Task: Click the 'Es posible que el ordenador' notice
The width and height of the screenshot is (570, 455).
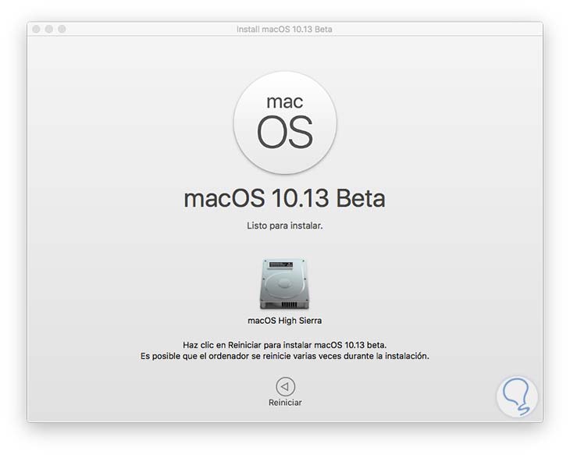Action: [x=285, y=356]
